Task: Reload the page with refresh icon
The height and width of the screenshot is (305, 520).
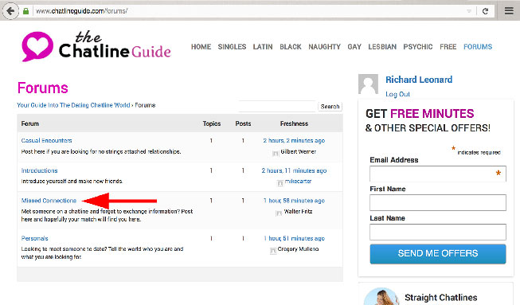Action: (485, 11)
